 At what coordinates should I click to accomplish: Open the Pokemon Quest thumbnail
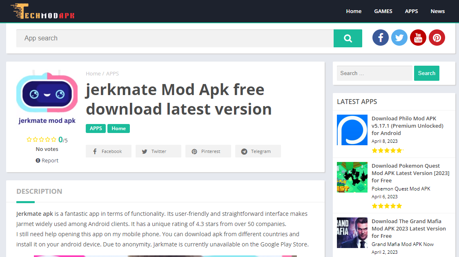pyautogui.click(x=352, y=177)
